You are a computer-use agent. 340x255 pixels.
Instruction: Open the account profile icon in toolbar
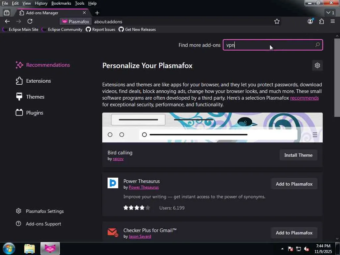click(x=310, y=21)
